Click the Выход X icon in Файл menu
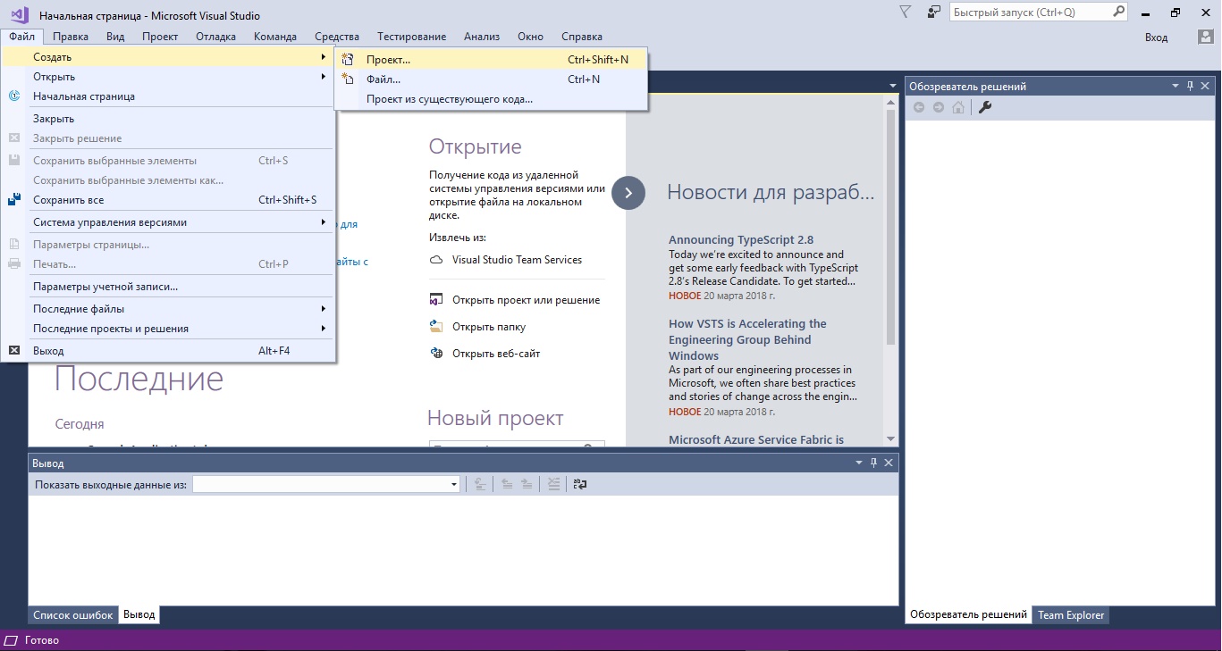 click(14, 351)
